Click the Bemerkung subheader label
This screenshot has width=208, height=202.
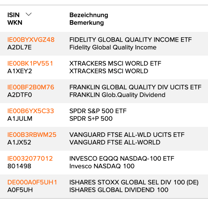pos(87,23)
